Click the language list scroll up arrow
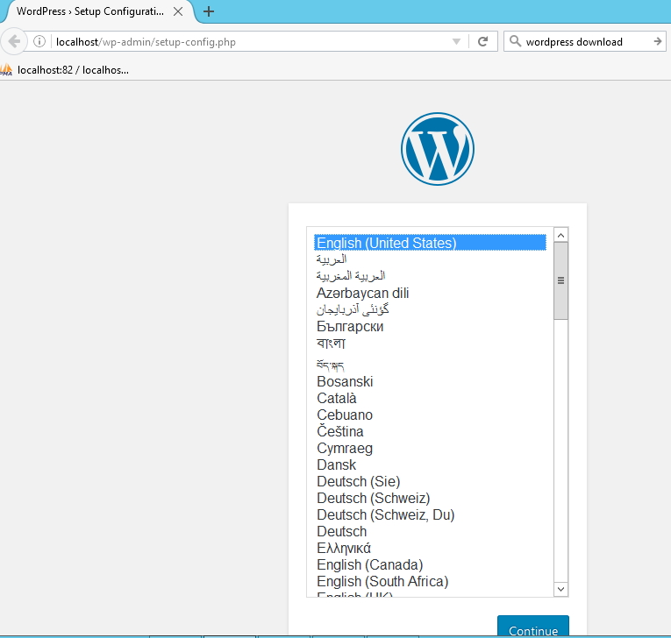The height and width of the screenshot is (638, 671). click(x=560, y=235)
